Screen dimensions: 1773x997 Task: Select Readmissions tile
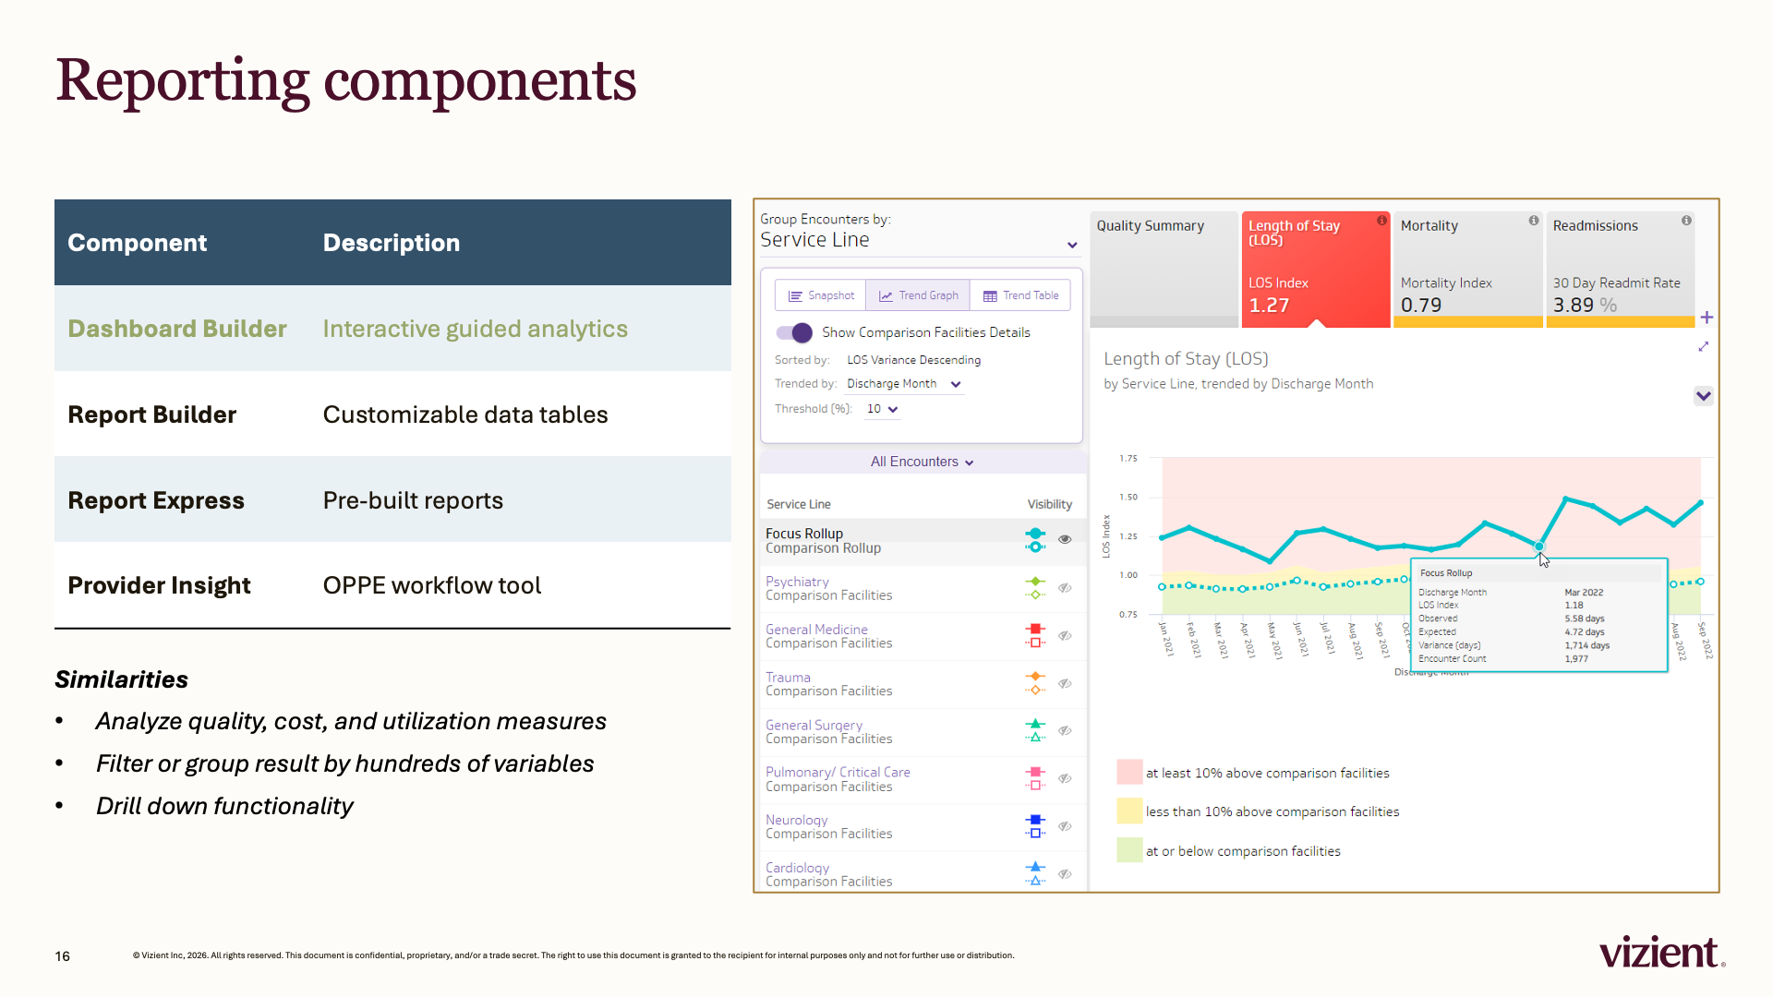pyautogui.click(x=1620, y=269)
